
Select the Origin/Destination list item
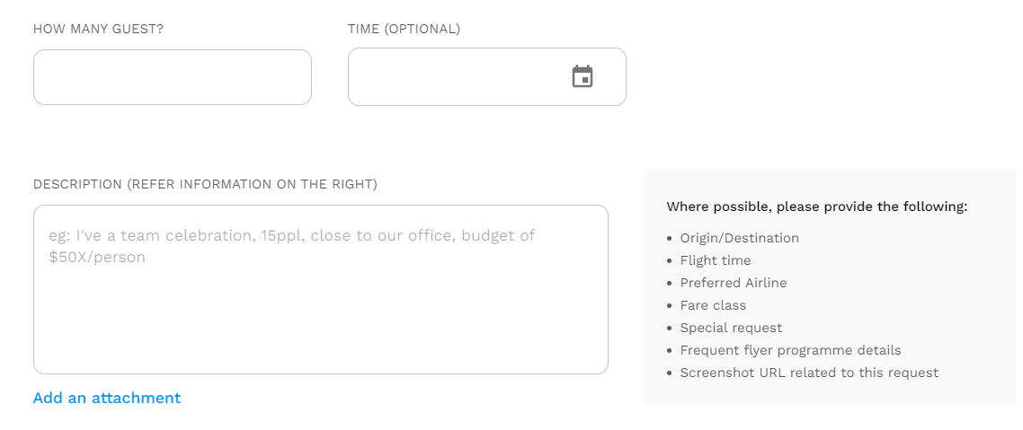click(739, 239)
